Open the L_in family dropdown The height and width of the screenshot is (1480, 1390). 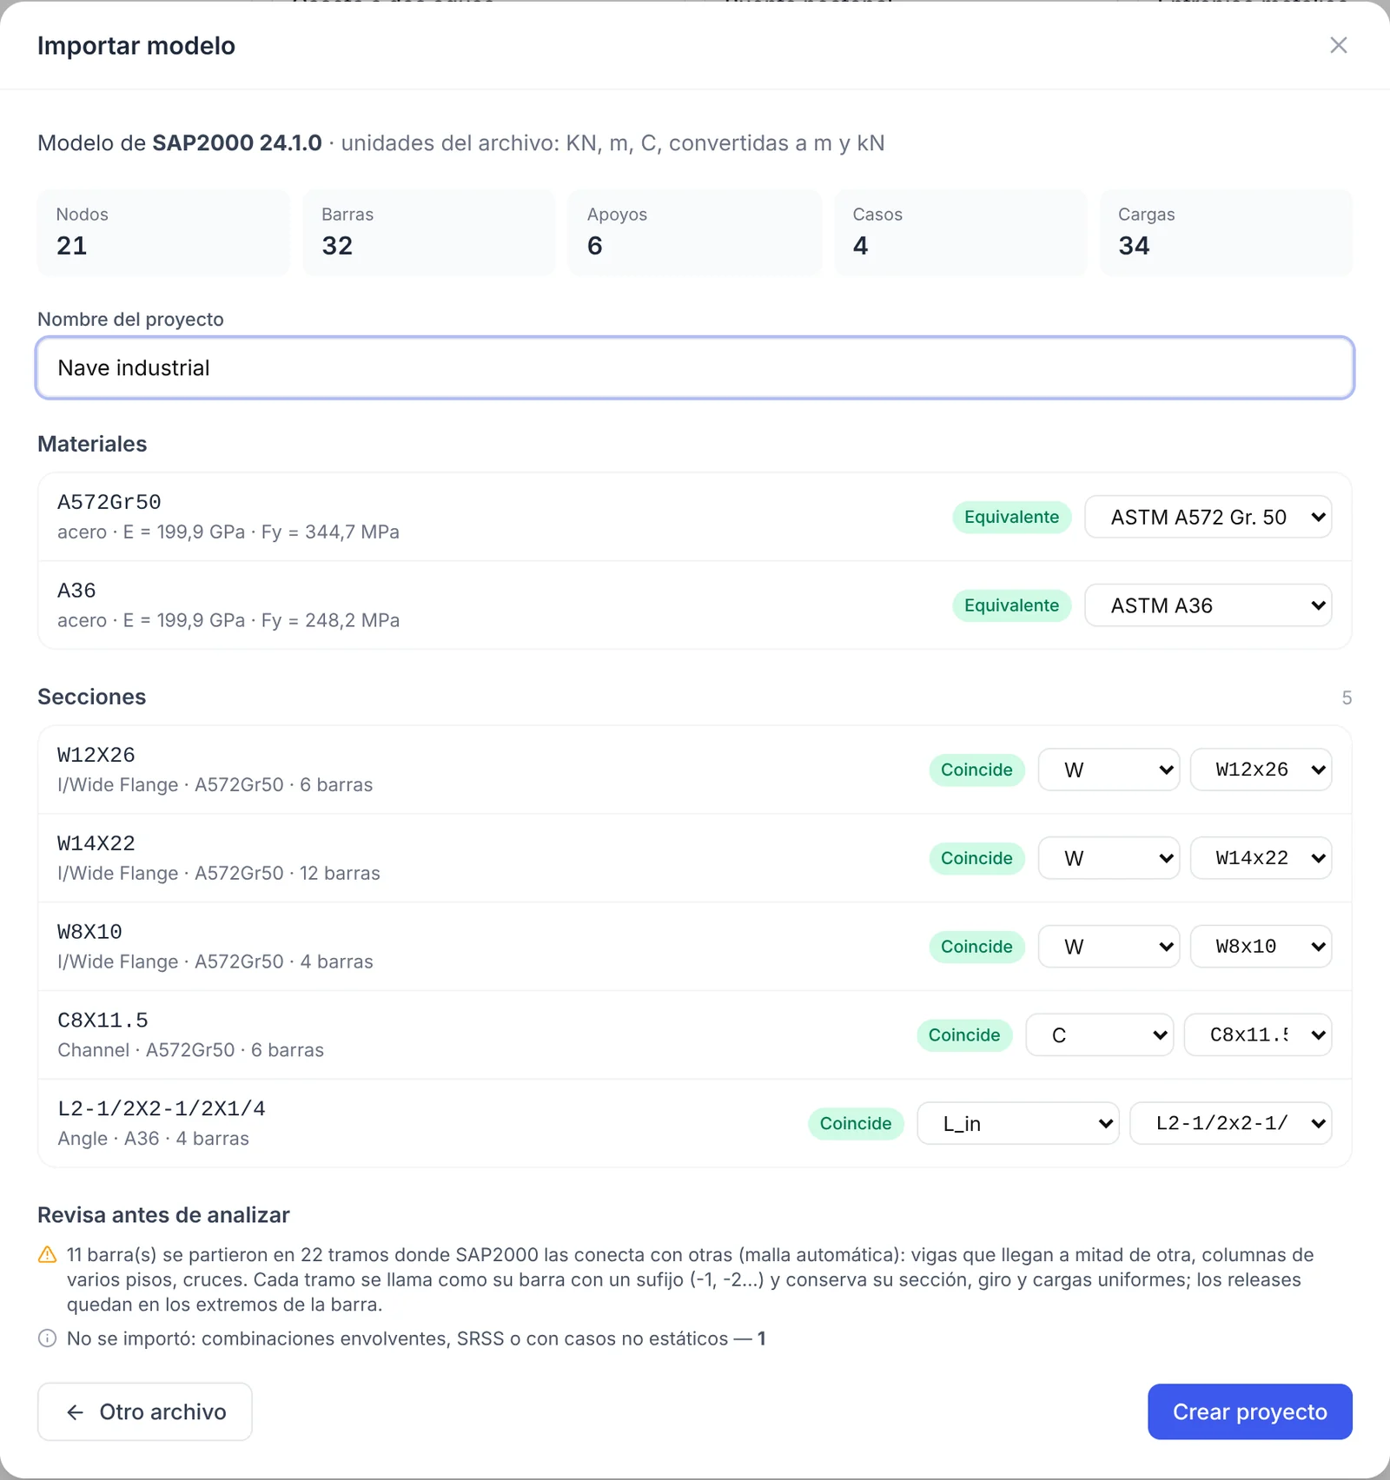[x=1018, y=1124]
